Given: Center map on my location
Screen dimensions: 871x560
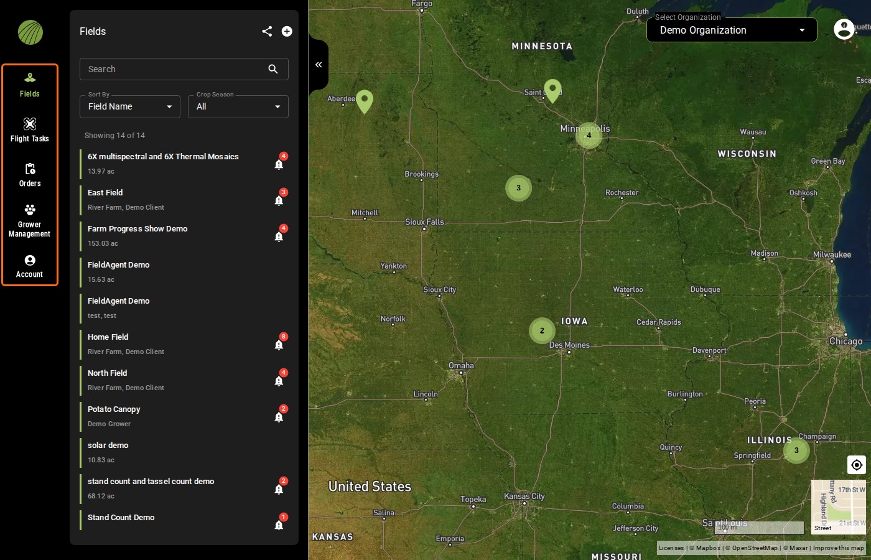Looking at the screenshot, I should tap(857, 465).
